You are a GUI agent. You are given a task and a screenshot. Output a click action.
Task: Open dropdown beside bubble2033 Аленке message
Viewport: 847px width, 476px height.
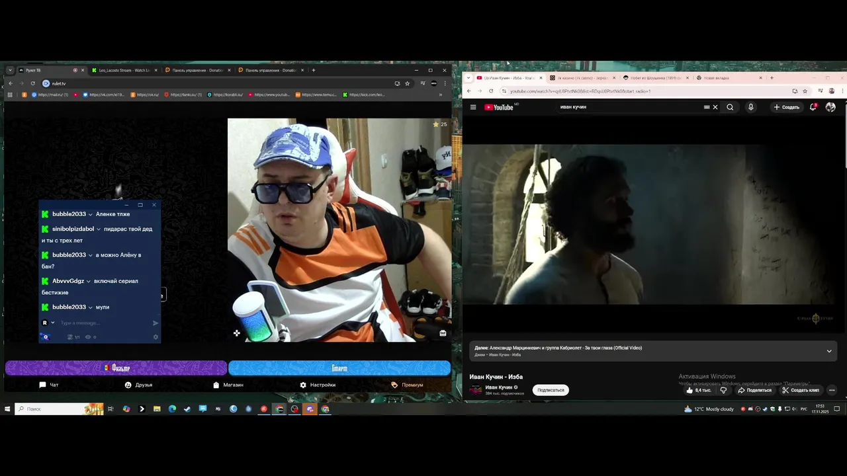point(91,214)
